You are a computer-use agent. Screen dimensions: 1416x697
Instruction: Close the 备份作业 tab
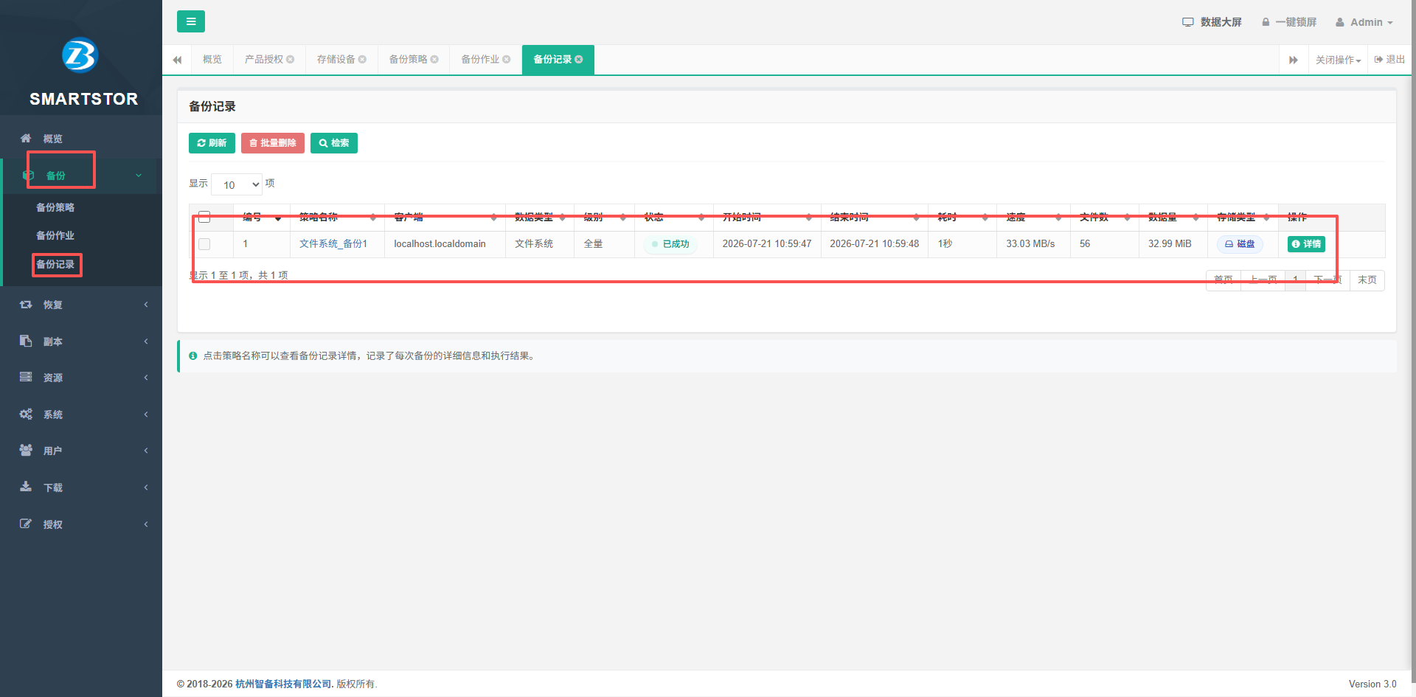tap(507, 60)
